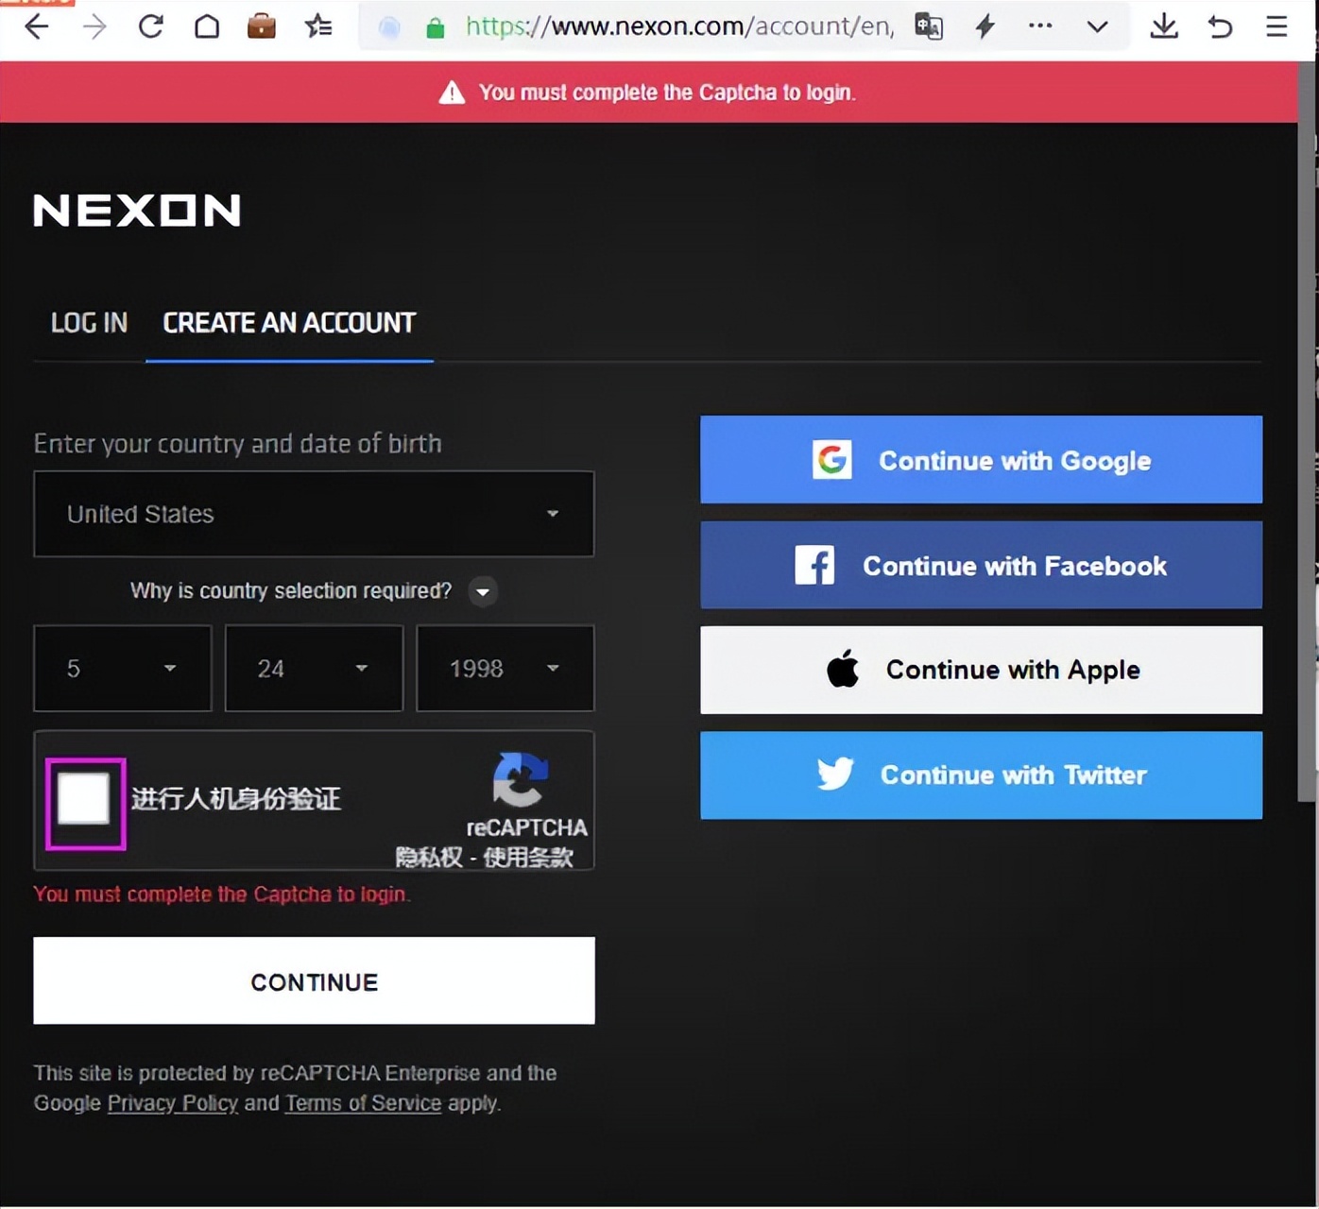Screen dimensions: 1319x1209
Task: Click the reCAPTCHA privacy and terms links text
Action: tap(484, 857)
